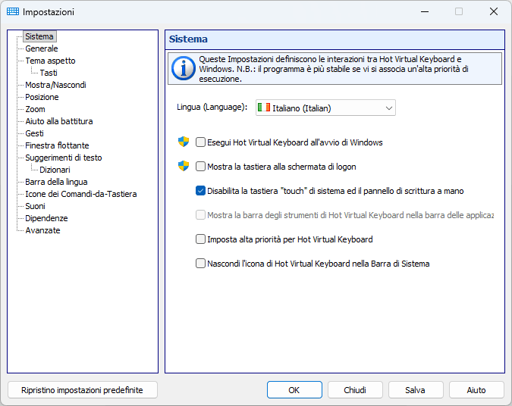The image size is (512, 406).
Task: Select Suoni in the settings tree
Action: tap(35, 206)
